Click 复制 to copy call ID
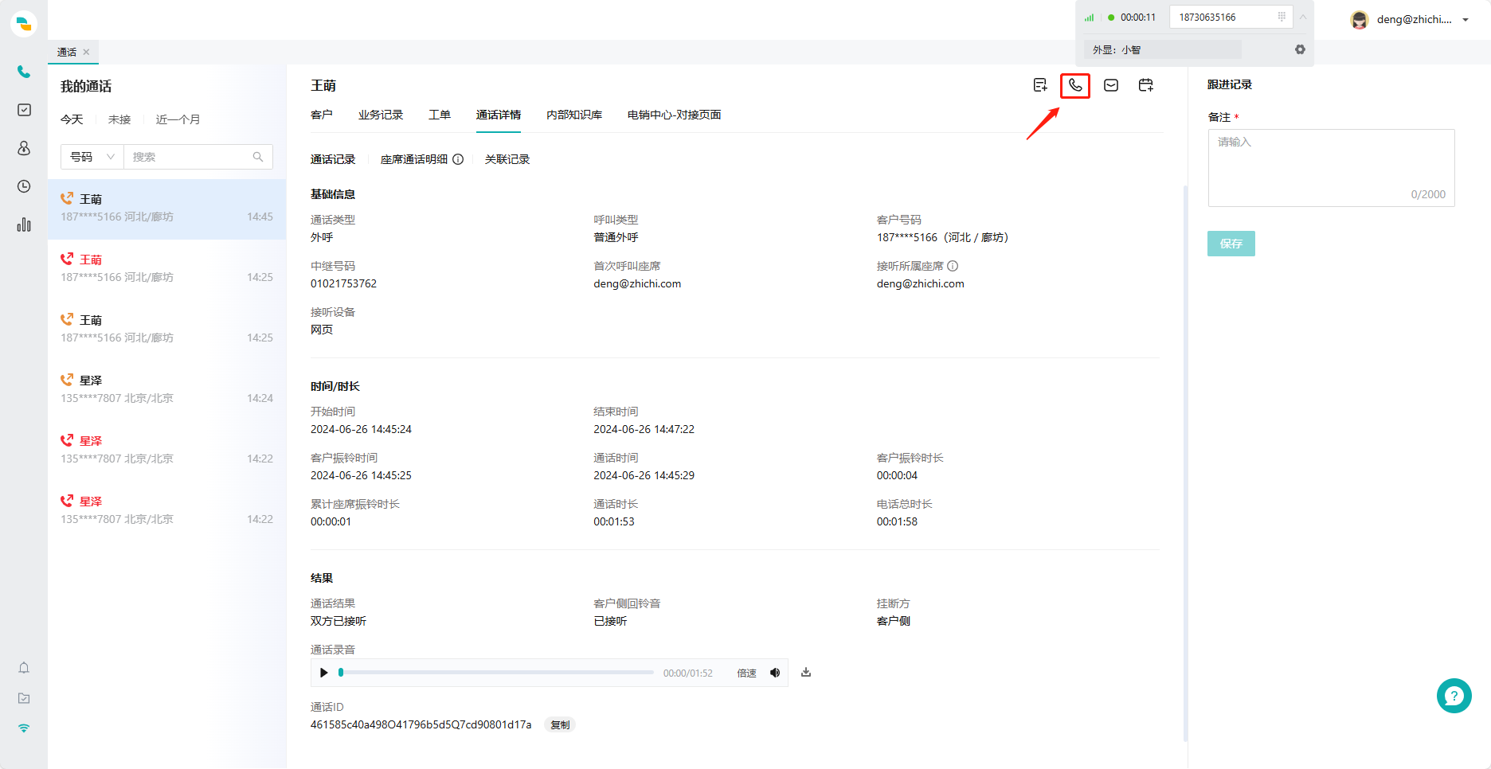The image size is (1491, 769). coord(560,725)
